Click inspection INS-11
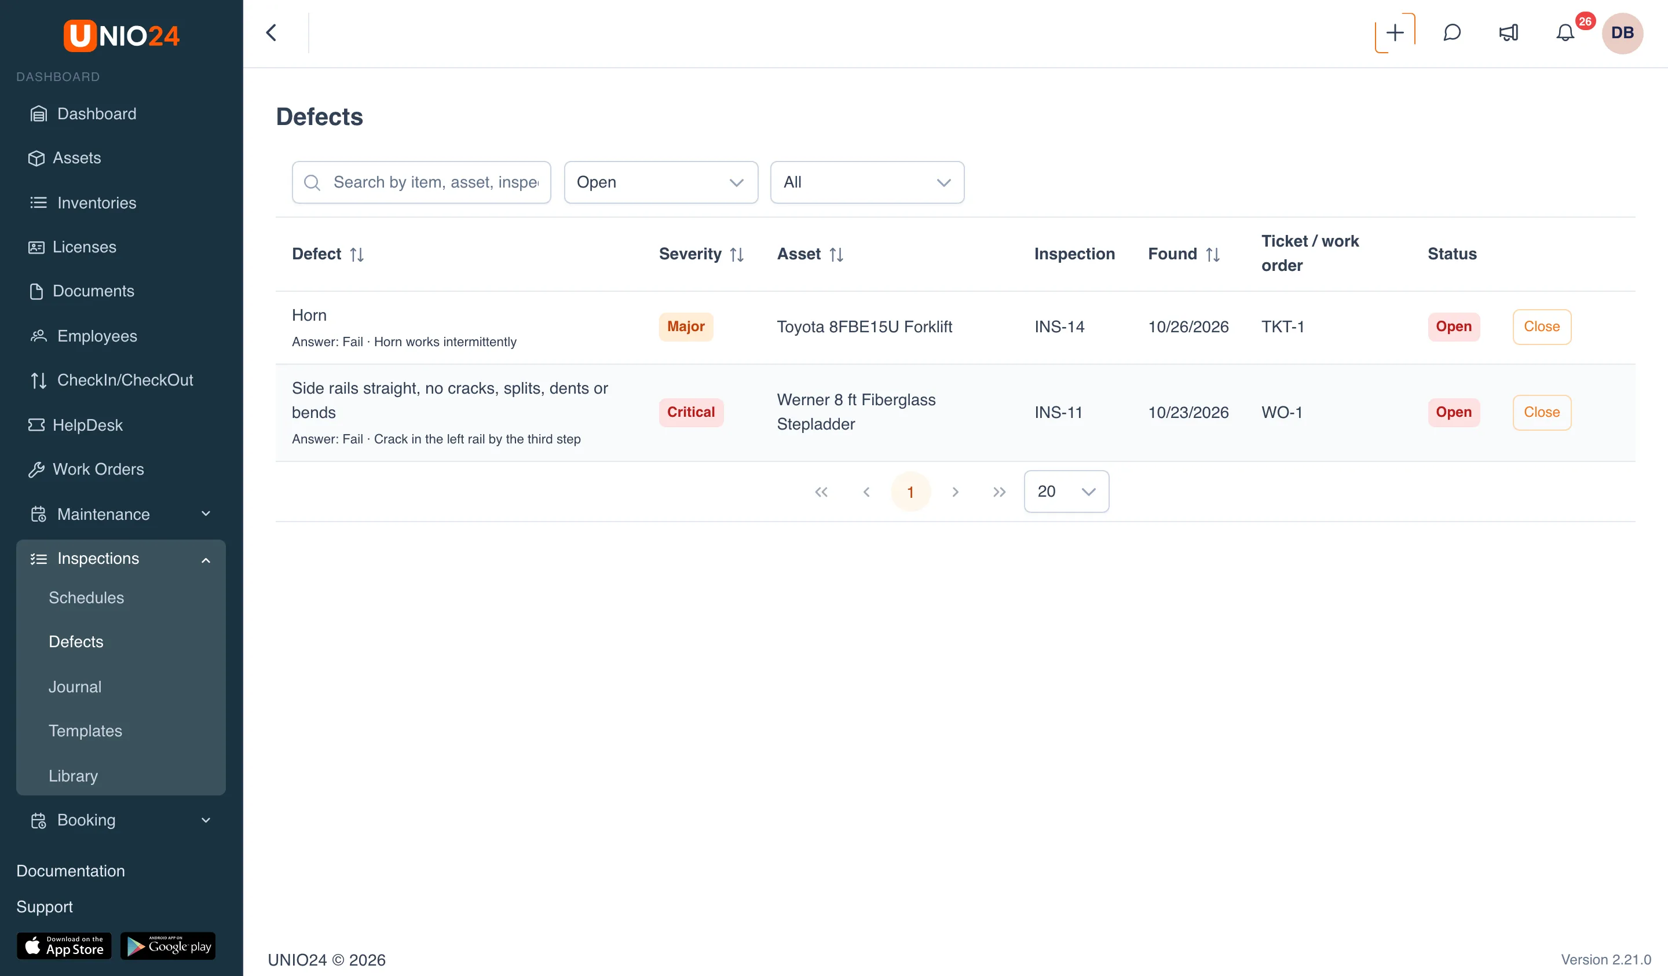 (x=1058, y=412)
